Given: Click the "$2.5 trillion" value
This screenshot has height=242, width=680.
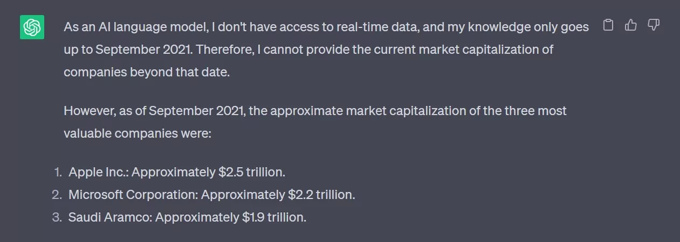Looking at the screenshot, I should [251, 172].
